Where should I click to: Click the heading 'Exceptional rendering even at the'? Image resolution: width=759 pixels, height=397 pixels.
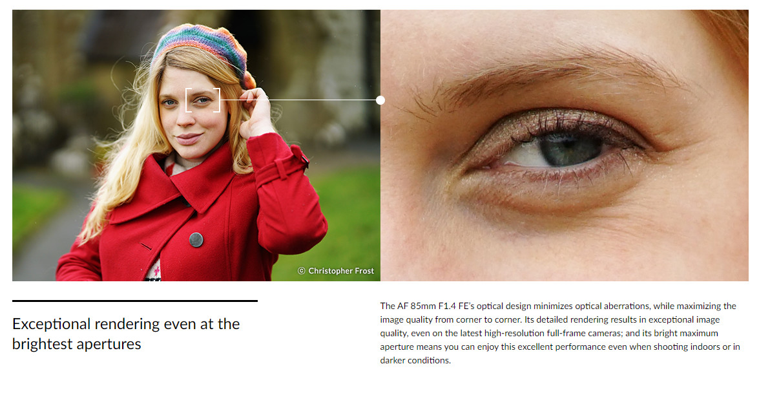[126, 323]
